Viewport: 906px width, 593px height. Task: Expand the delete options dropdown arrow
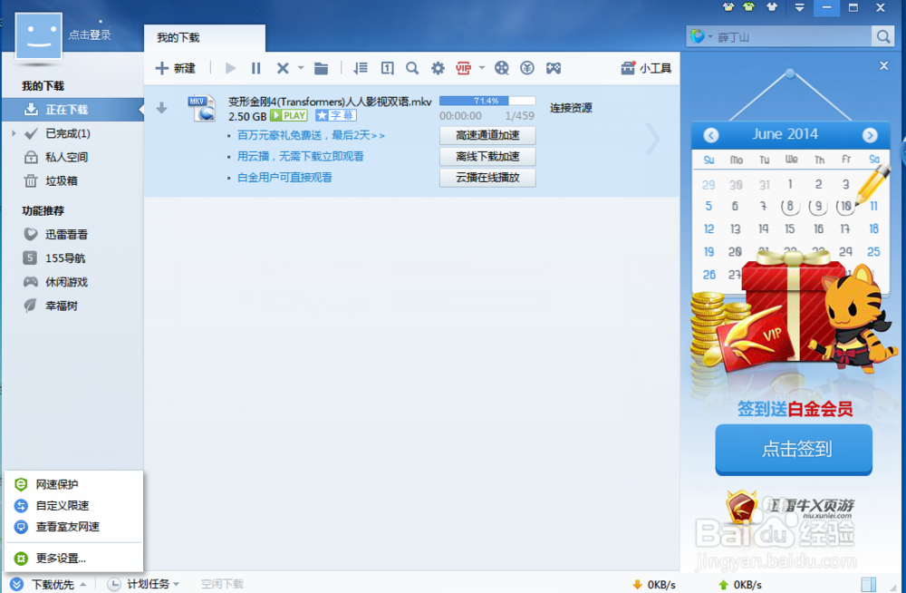[301, 68]
